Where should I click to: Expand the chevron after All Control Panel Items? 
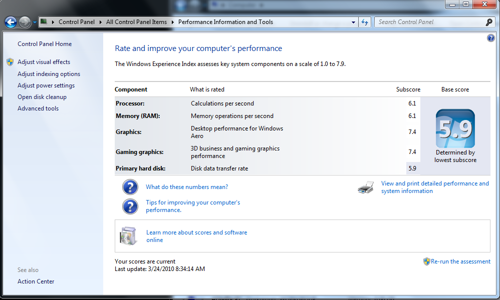pyautogui.click(x=172, y=22)
